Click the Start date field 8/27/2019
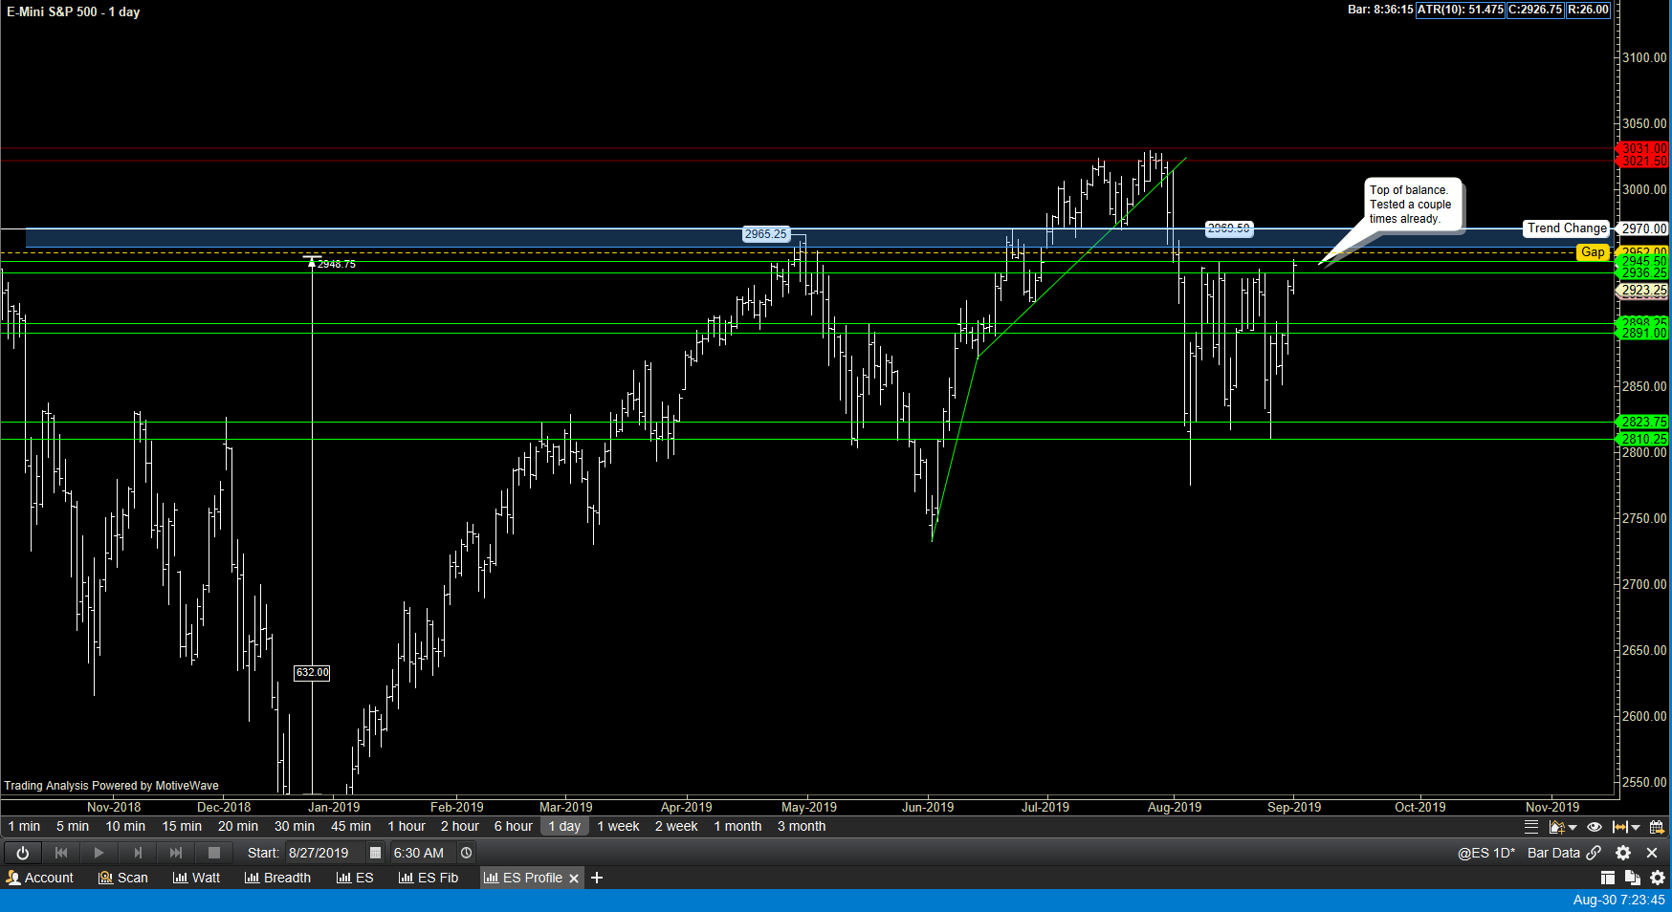The width and height of the screenshot is (1672, 912). point(324,853)
